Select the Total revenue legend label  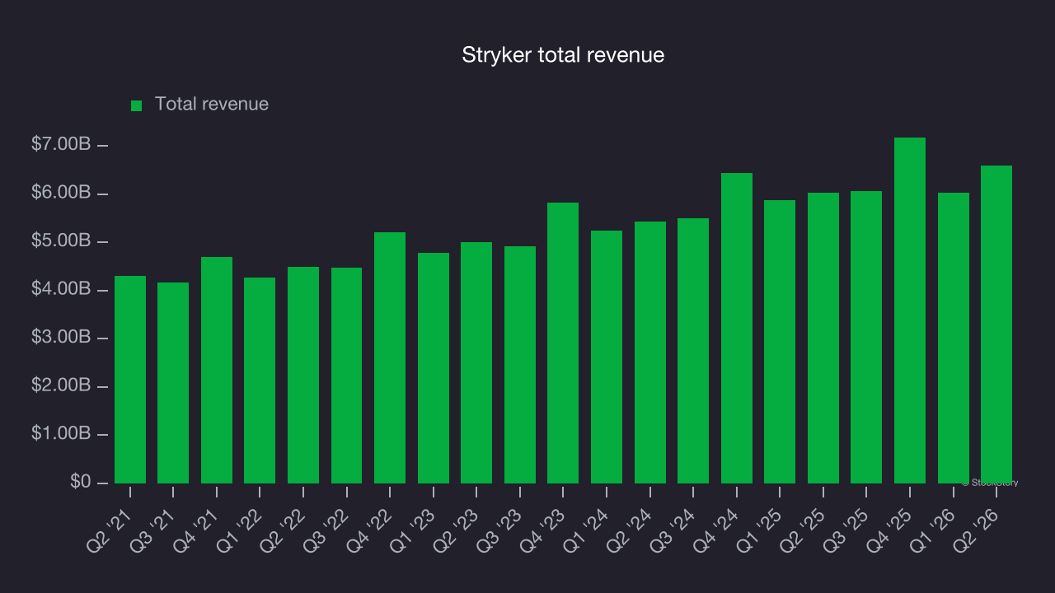click(x=212, y=105)
